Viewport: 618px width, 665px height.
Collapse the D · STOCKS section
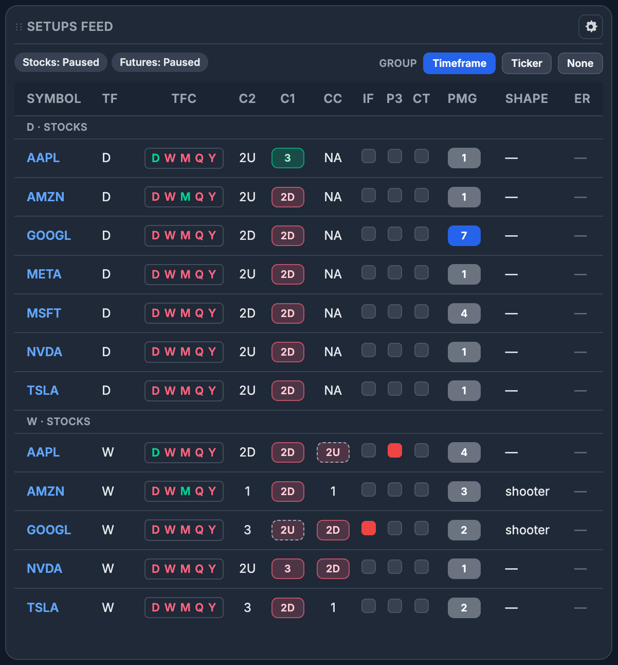[x=57, y=127]
